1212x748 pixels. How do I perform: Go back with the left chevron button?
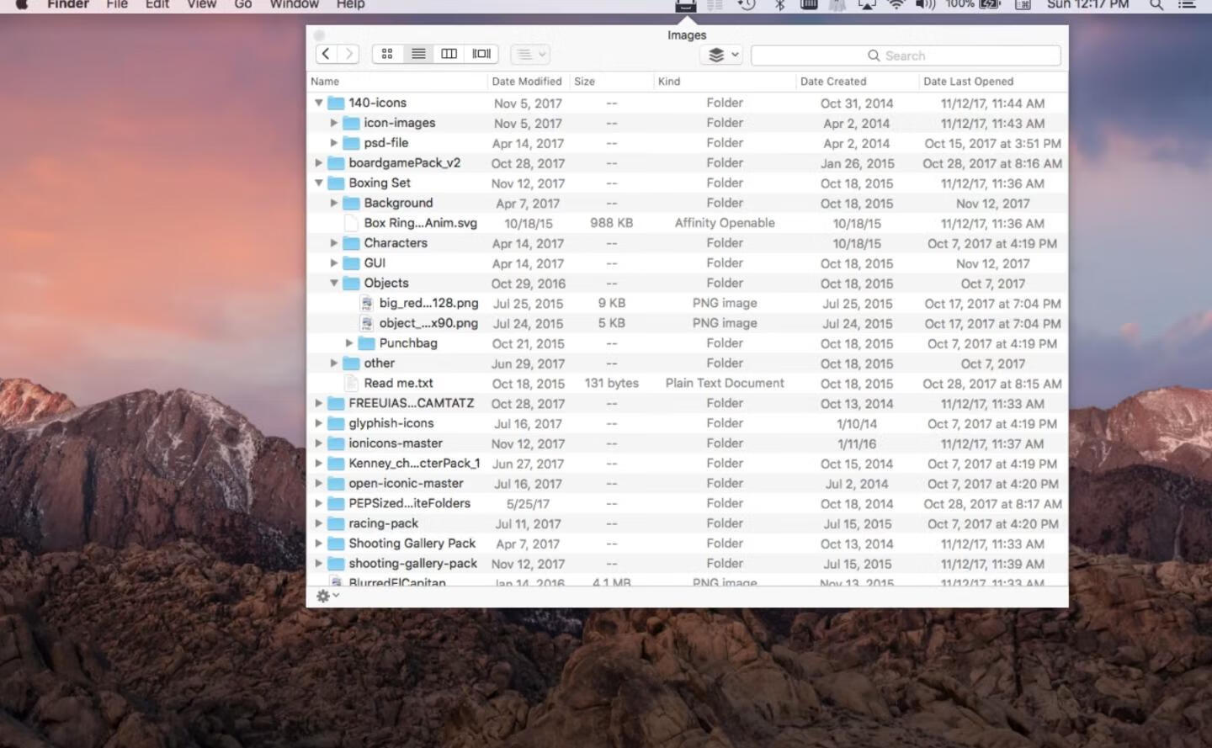pyautogui.click(x=327, y=54)
